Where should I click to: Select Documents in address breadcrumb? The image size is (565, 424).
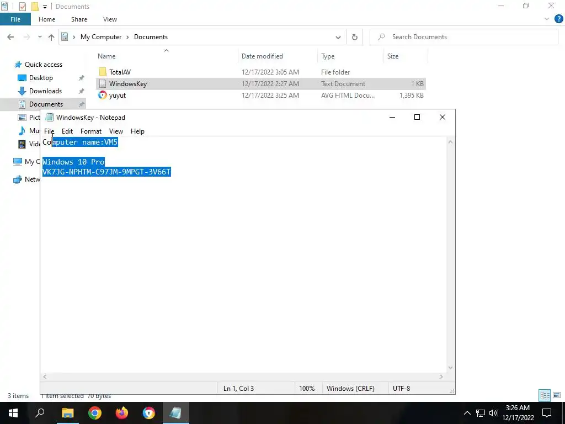click(x=151, y=37)
